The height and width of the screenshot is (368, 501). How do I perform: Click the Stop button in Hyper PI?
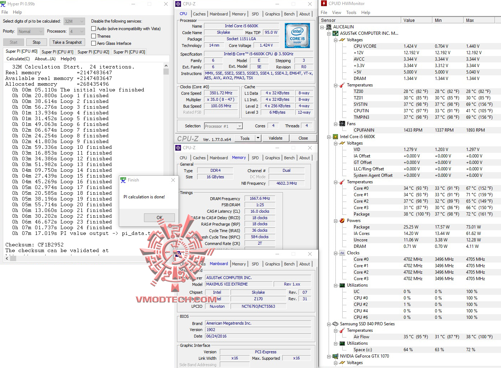[37, 42]
